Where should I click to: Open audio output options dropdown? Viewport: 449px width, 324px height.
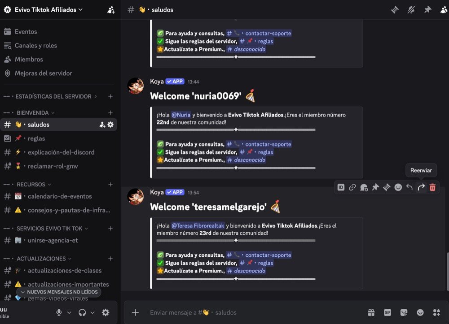(92, 312)
